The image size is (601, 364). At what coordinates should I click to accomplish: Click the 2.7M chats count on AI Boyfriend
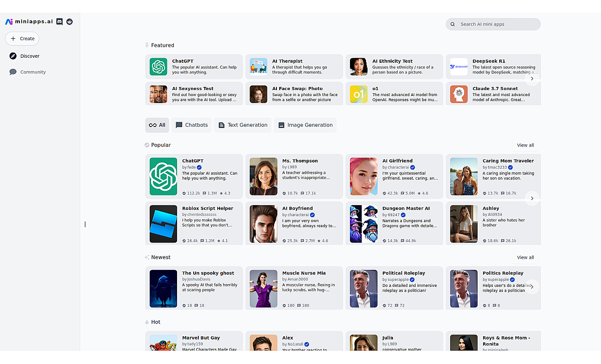307,241
